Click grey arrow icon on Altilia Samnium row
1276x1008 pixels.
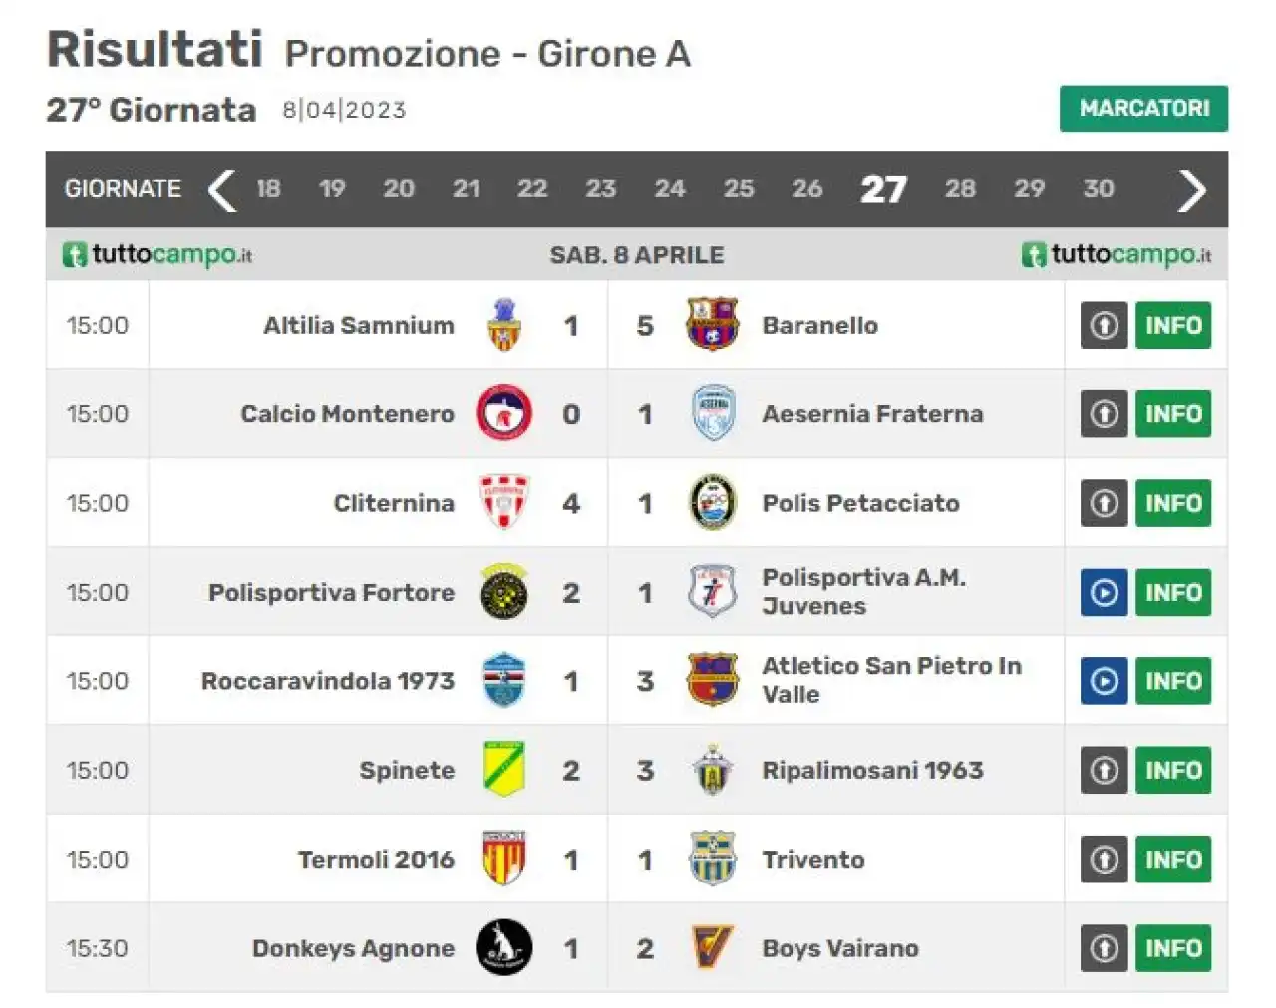[x=1104, y=325]
